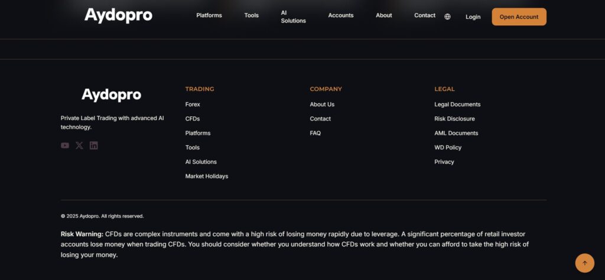Expand the AI Solutions header menu
This screenshot has width=605, height=280.
point(293,17)
